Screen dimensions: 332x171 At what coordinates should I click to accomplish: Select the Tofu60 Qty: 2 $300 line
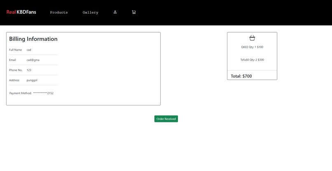pos(252,60)
